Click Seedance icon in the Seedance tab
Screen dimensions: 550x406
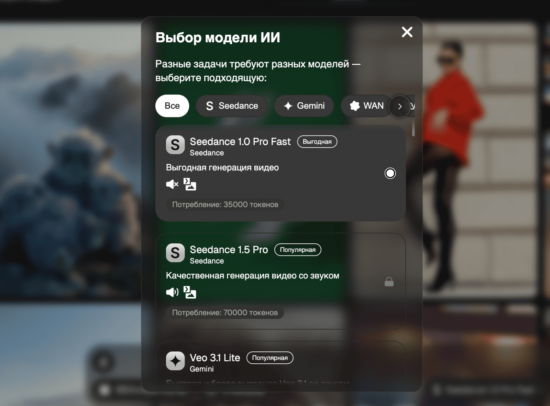tap(210, 106)
